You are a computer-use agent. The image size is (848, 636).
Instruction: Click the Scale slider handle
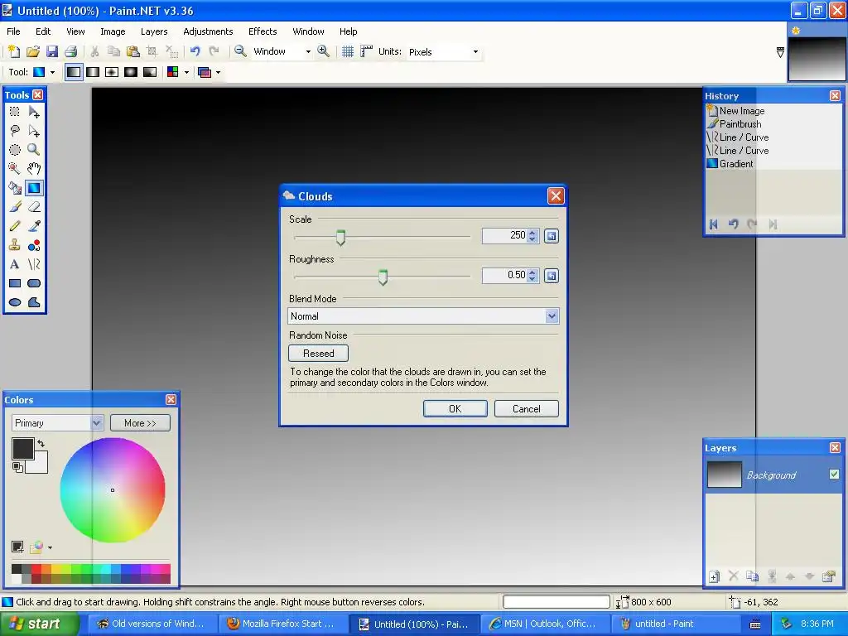[340, 237]
